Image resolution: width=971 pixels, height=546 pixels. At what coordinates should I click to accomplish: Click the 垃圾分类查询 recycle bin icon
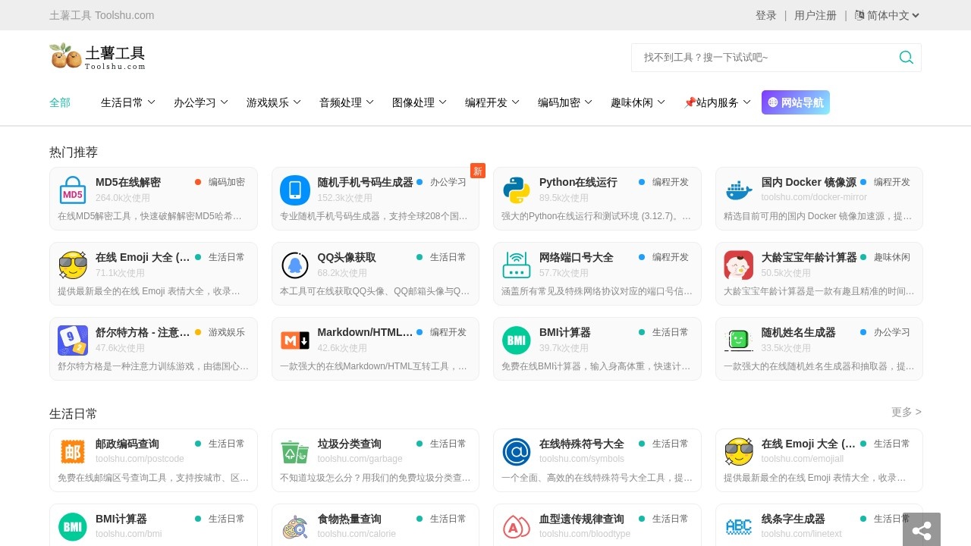point(295,452)
